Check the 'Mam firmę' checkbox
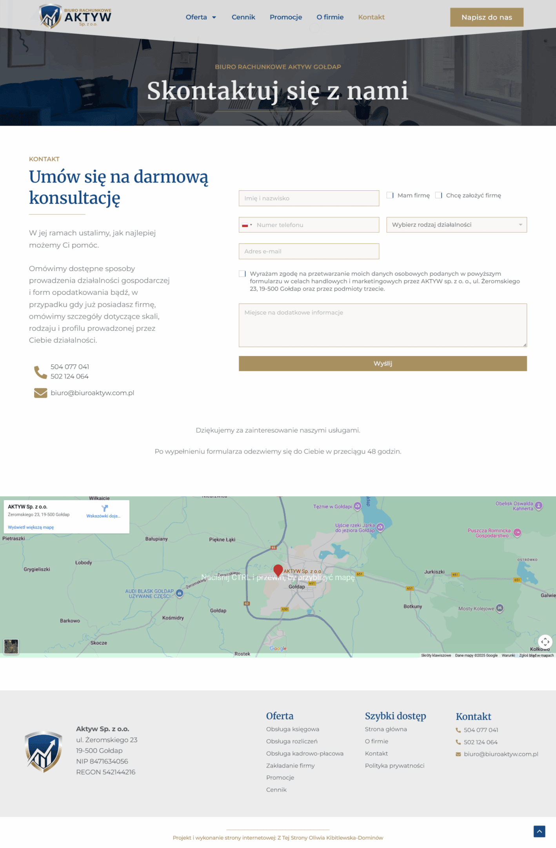The width and height of the screenshot is (556, 848). point(390,195)
